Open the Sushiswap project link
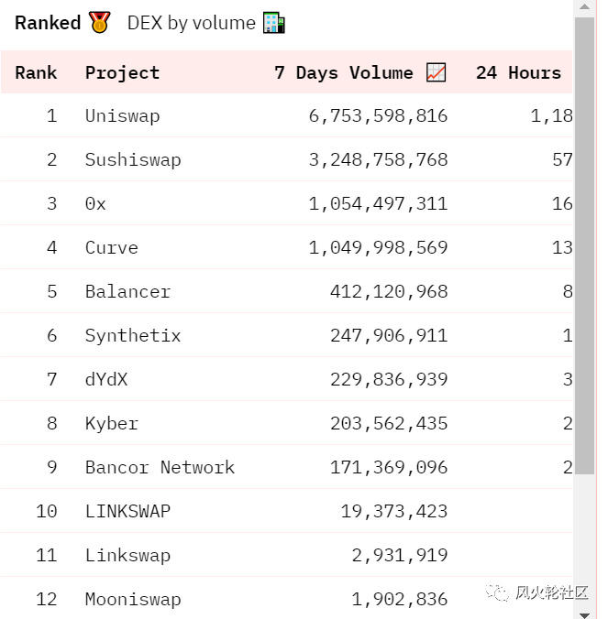The image size is (608, 619). (x=133, y=159)
